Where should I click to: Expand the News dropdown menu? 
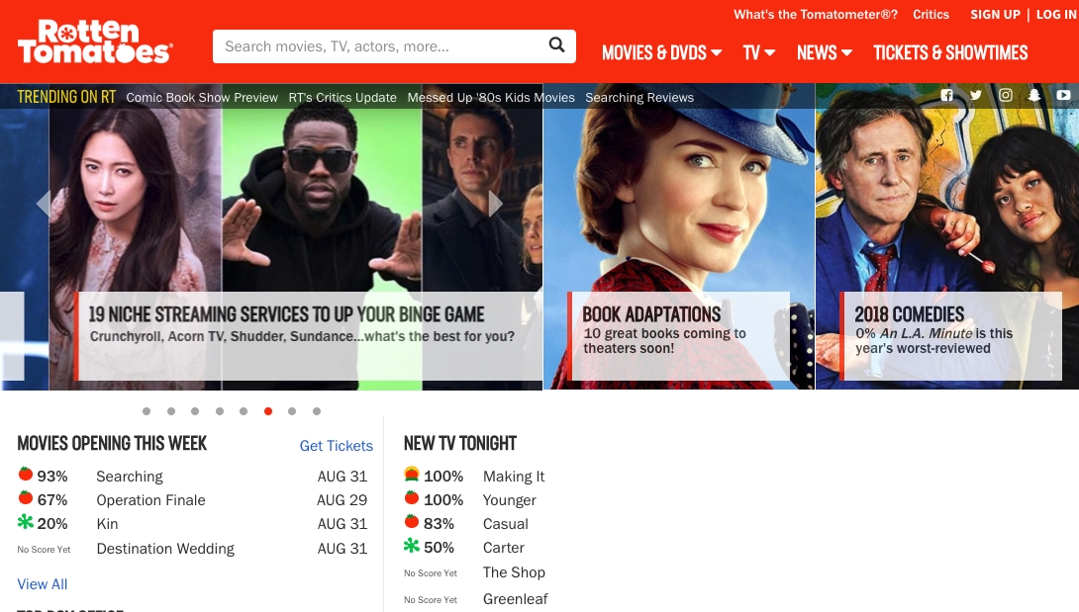pyautogui.click(x=824, y=53)
